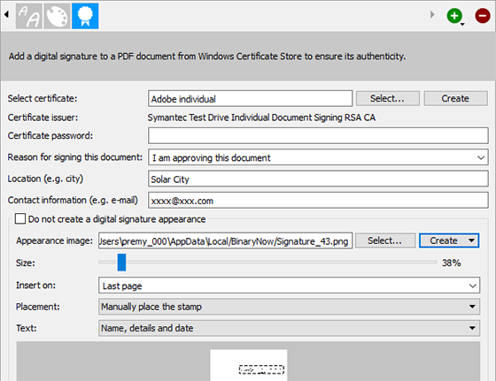Click Create button next to certificate Select

pos(455,98)
